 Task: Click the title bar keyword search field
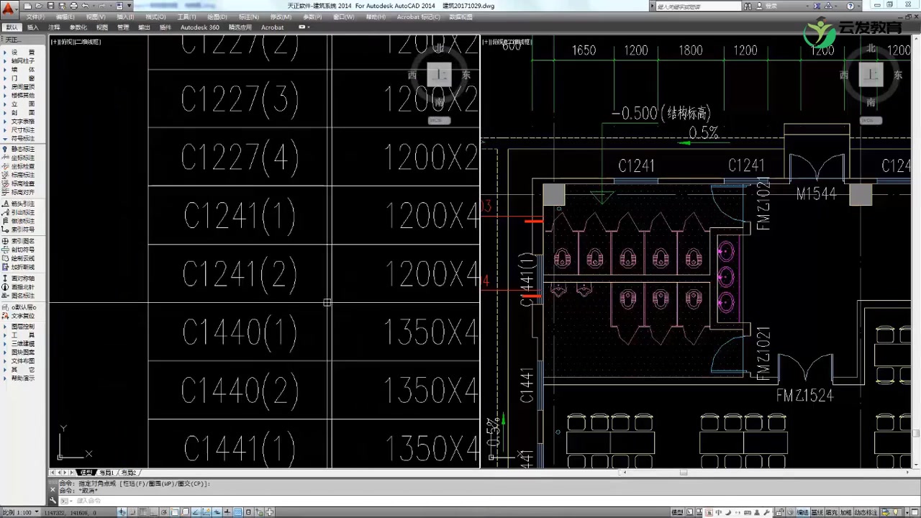click(698, 6)
